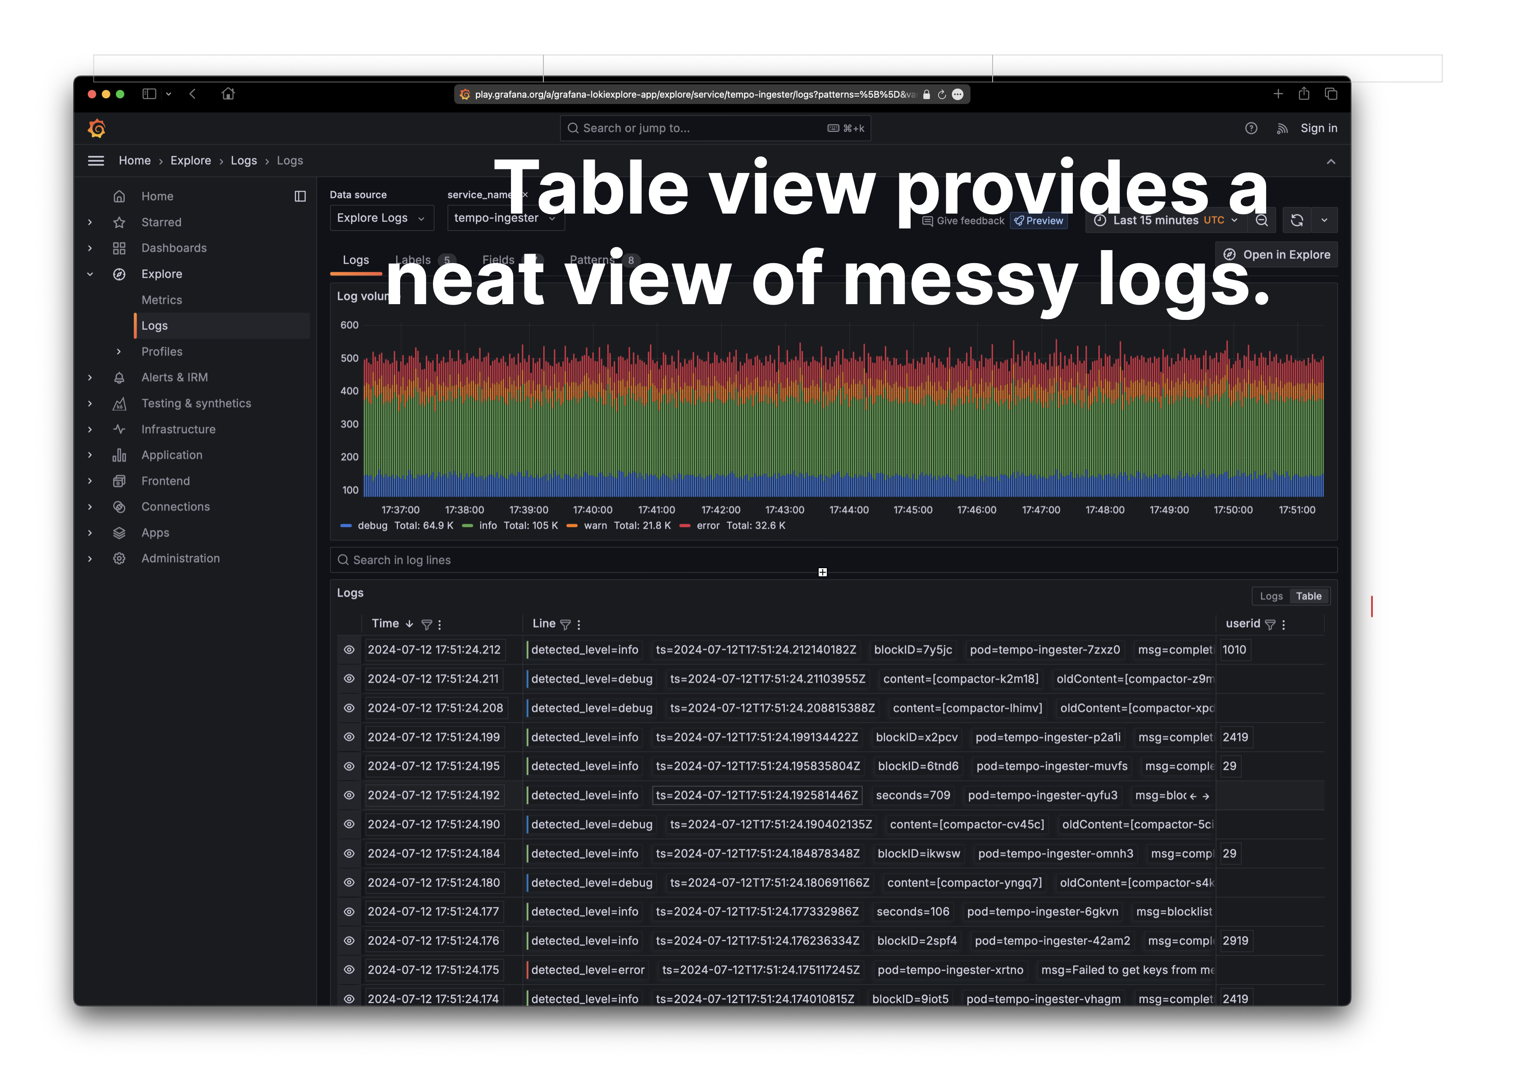Click the Time column filter icon
1522x1076 pixels.
coord(426,625)
